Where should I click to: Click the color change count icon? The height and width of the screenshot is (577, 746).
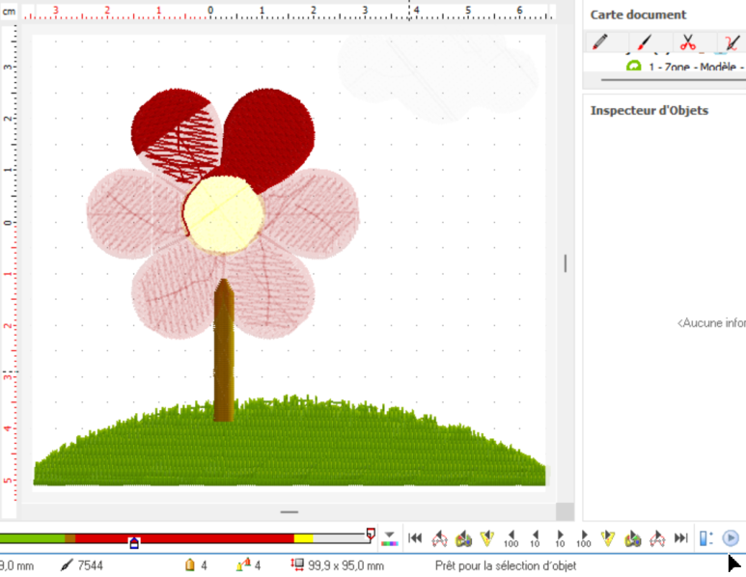[243, 565]
